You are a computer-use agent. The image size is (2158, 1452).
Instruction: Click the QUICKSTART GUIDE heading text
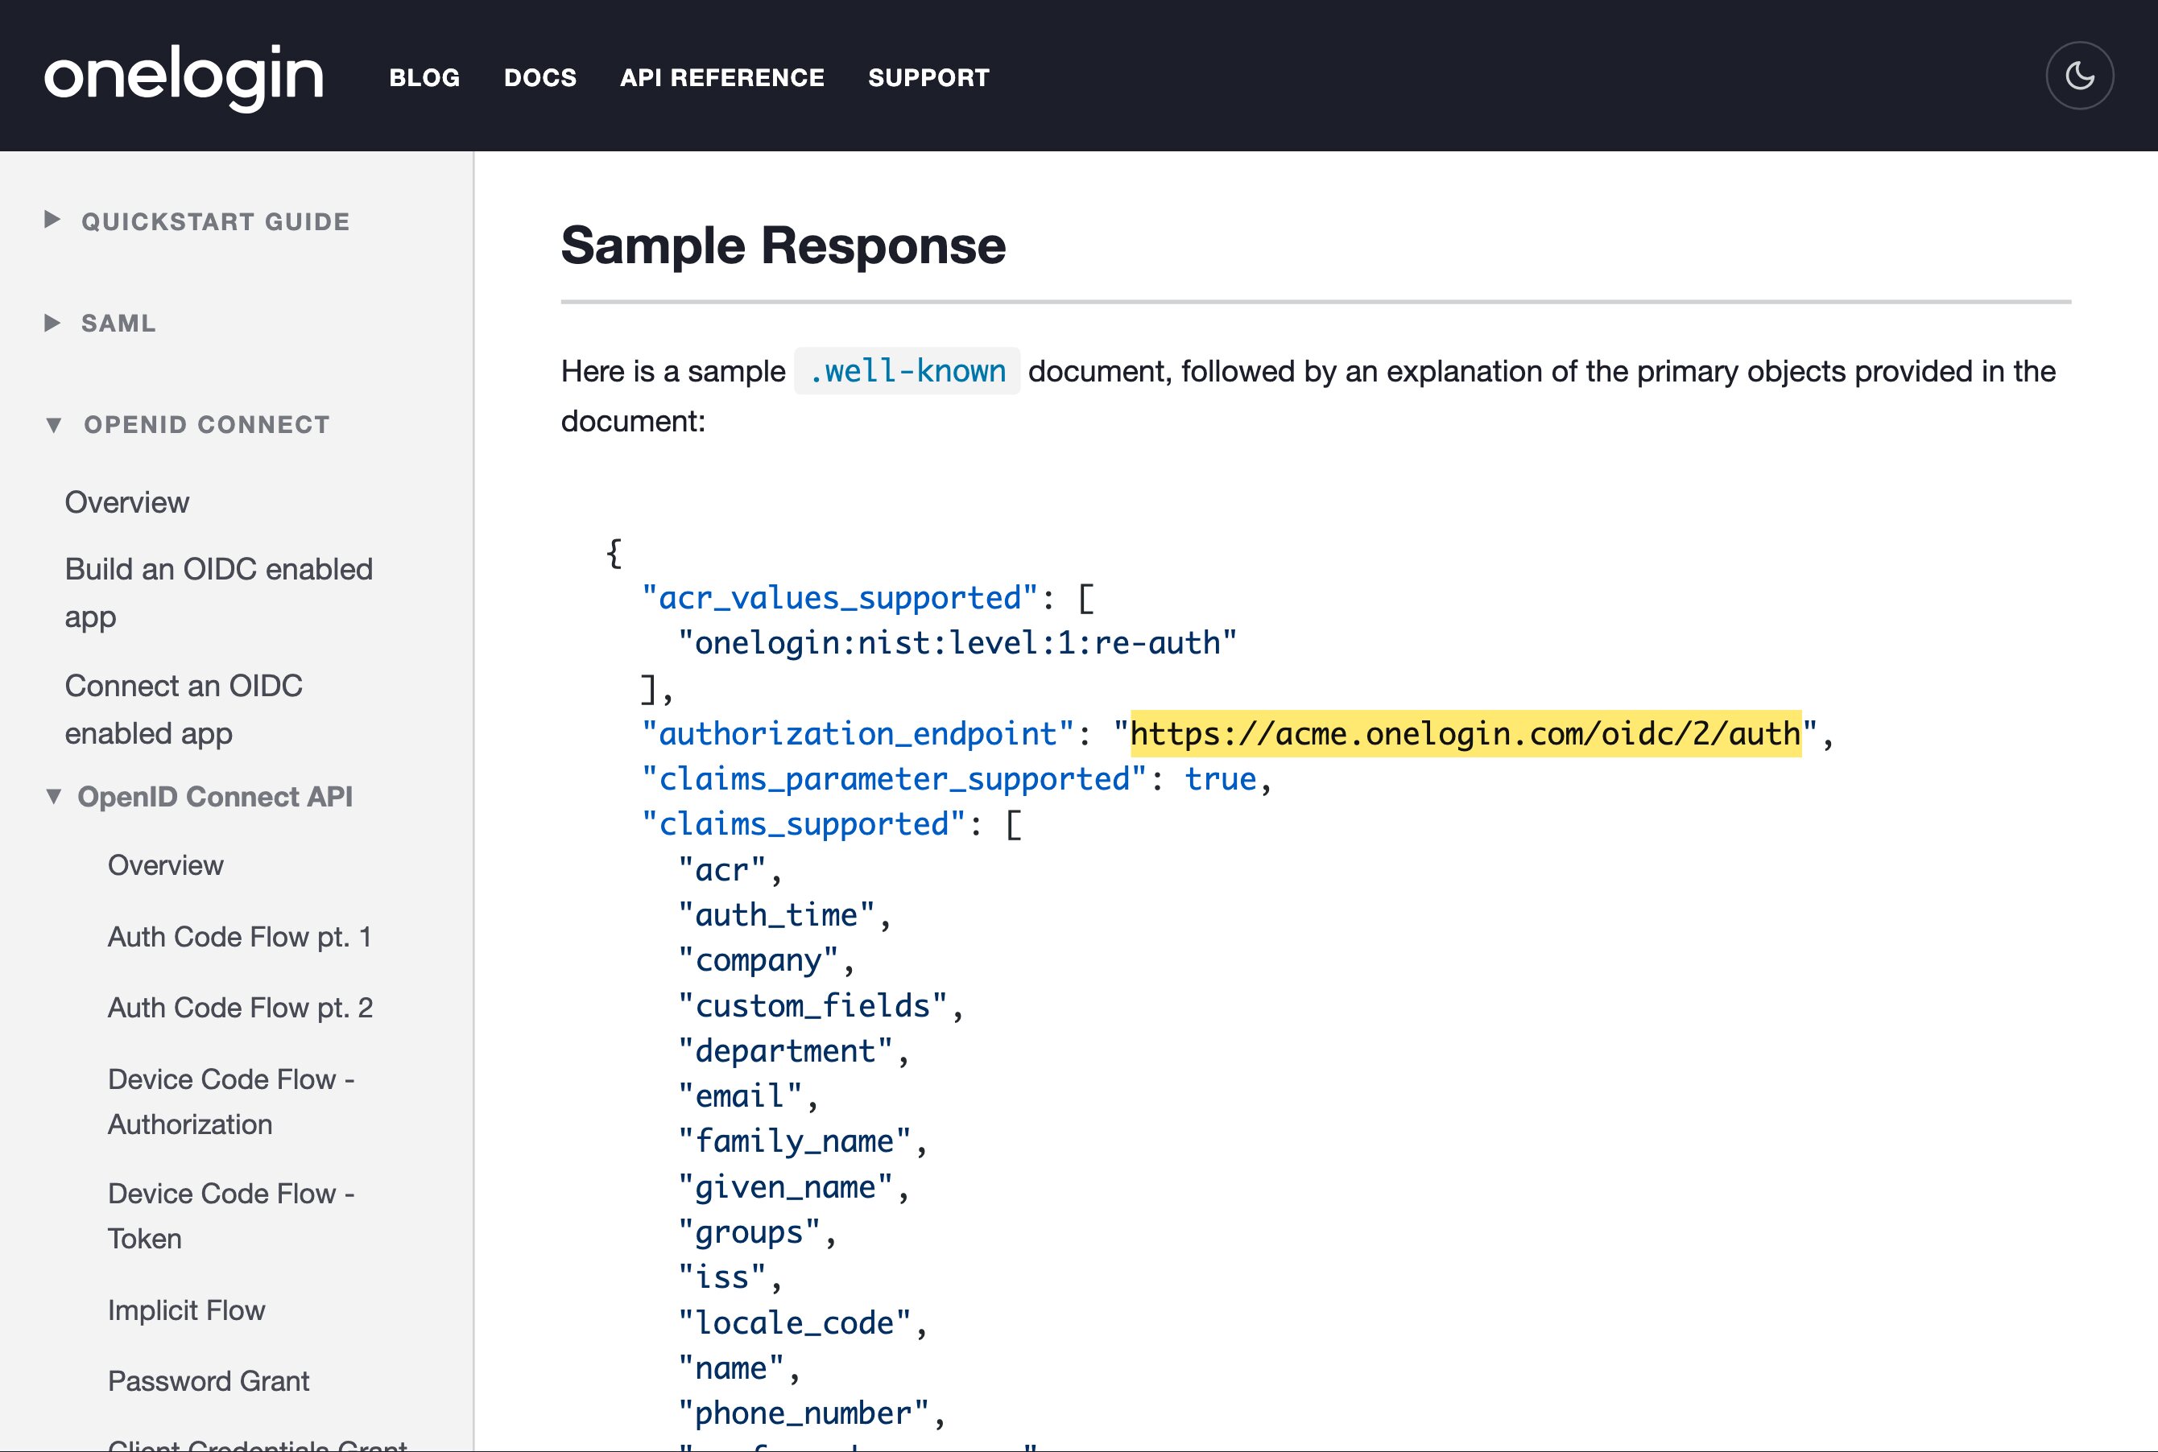click(216, 221)
